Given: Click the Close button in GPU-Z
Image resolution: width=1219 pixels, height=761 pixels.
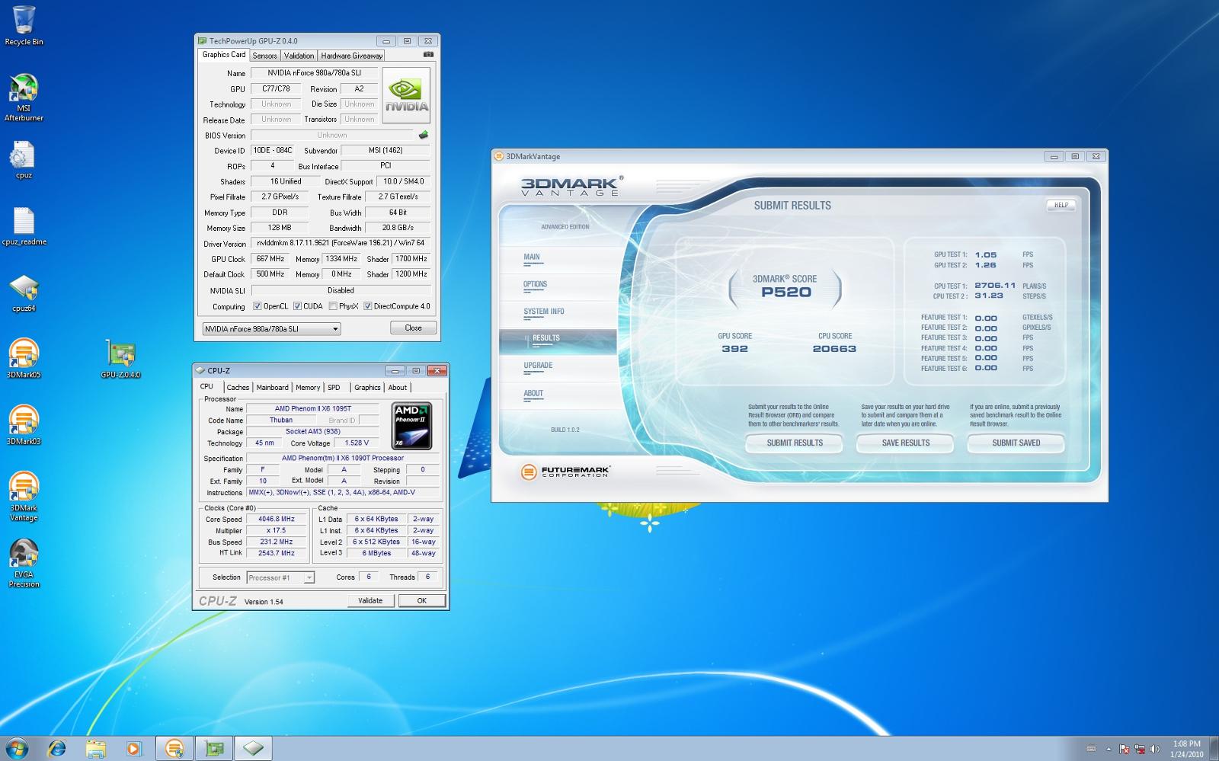Looking at the screenshot, I should click(414, 328).
